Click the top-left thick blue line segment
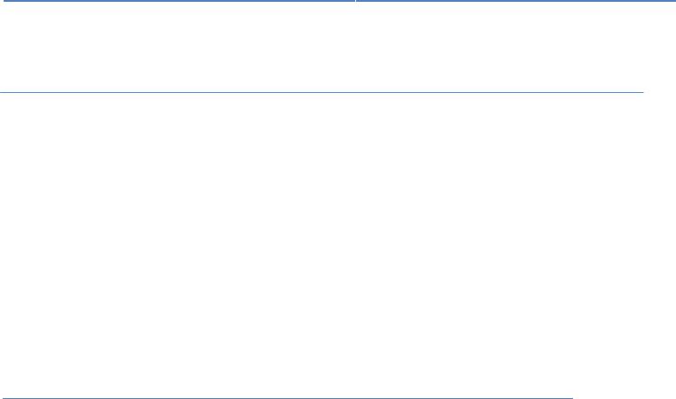Image resolution: width=676 pixels, height=399 pixels. tap(179, 1)
